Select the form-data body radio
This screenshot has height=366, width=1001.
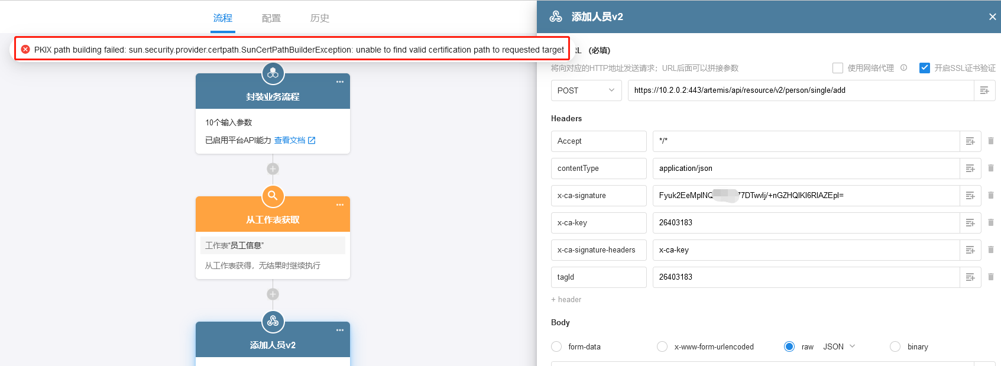click(x=556, y=346)
